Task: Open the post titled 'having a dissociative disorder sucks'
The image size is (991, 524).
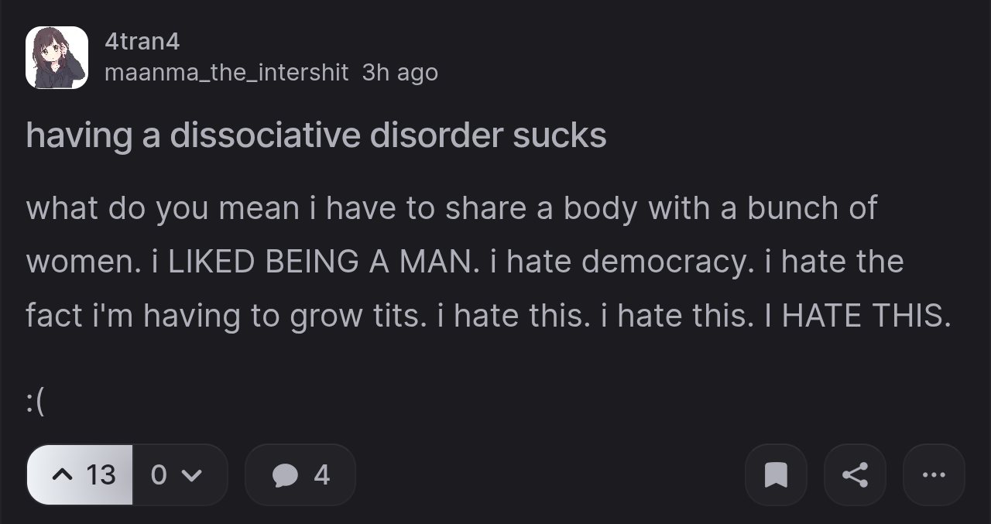Action: coord(316,135)
